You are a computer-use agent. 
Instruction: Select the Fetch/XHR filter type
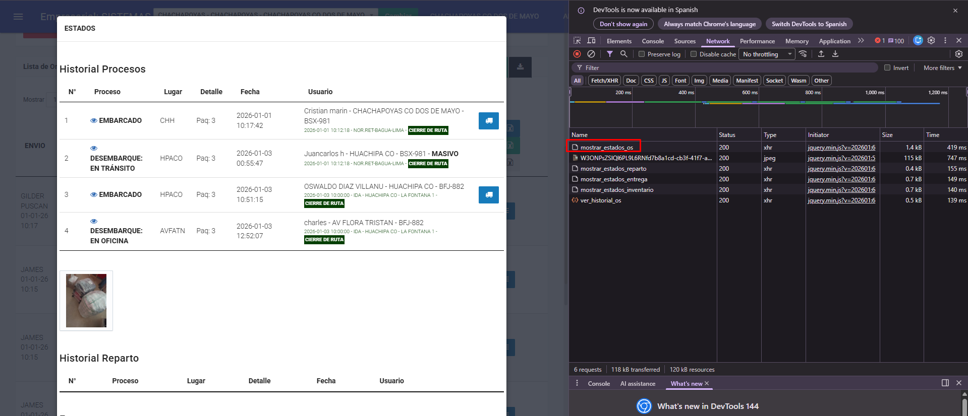[604, 81]
